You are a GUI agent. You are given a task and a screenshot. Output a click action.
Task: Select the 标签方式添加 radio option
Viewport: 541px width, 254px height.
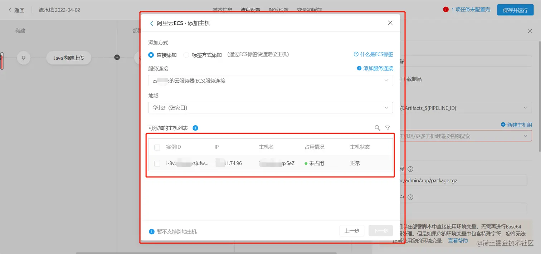pyautogui.click(x=186, y=55)
